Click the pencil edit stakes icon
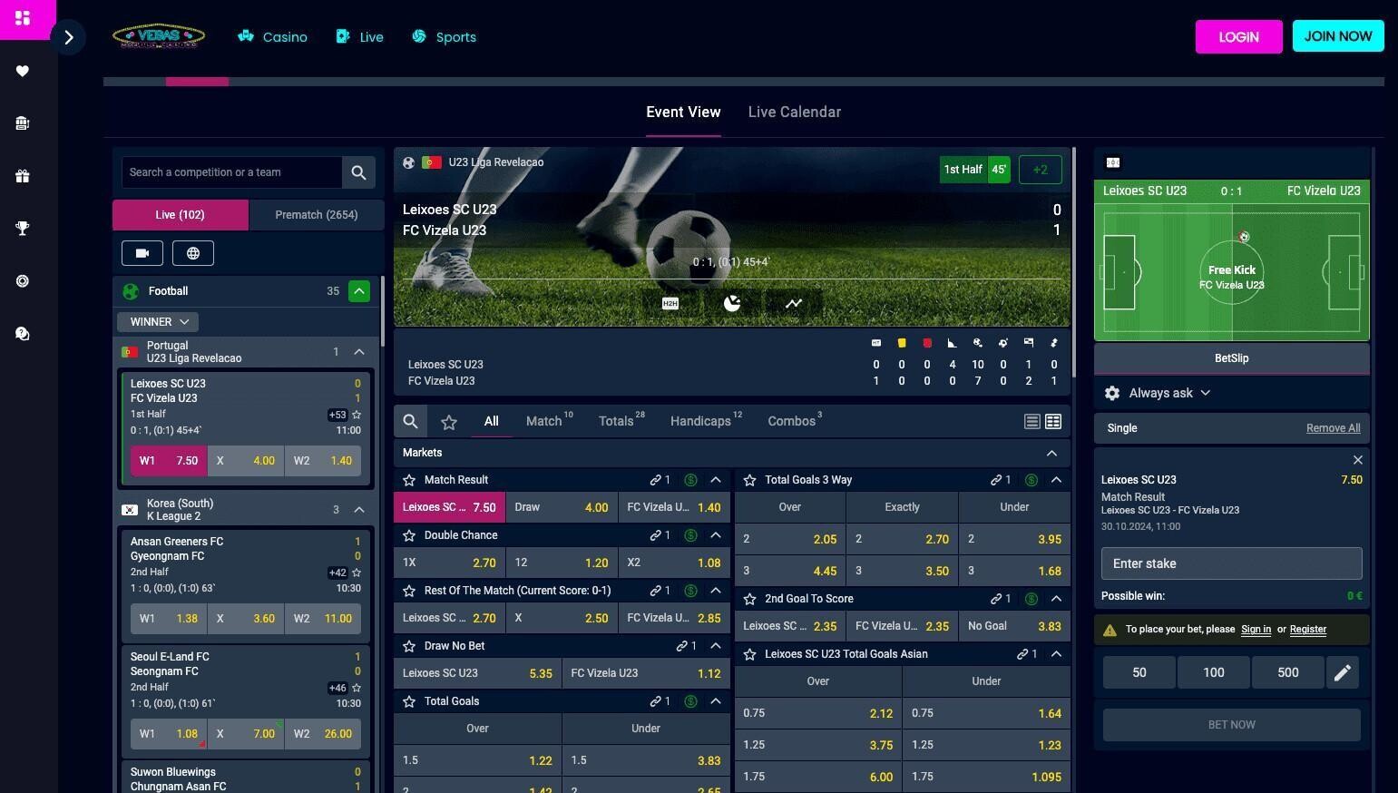 [x=1342, y=672]
